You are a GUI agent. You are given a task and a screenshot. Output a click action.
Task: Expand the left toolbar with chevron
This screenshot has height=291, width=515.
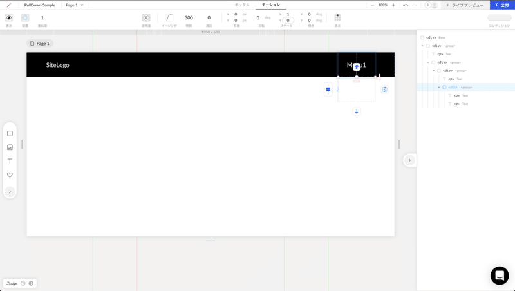point(10,192)
